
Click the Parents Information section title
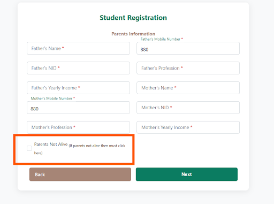tap(133, 34)
